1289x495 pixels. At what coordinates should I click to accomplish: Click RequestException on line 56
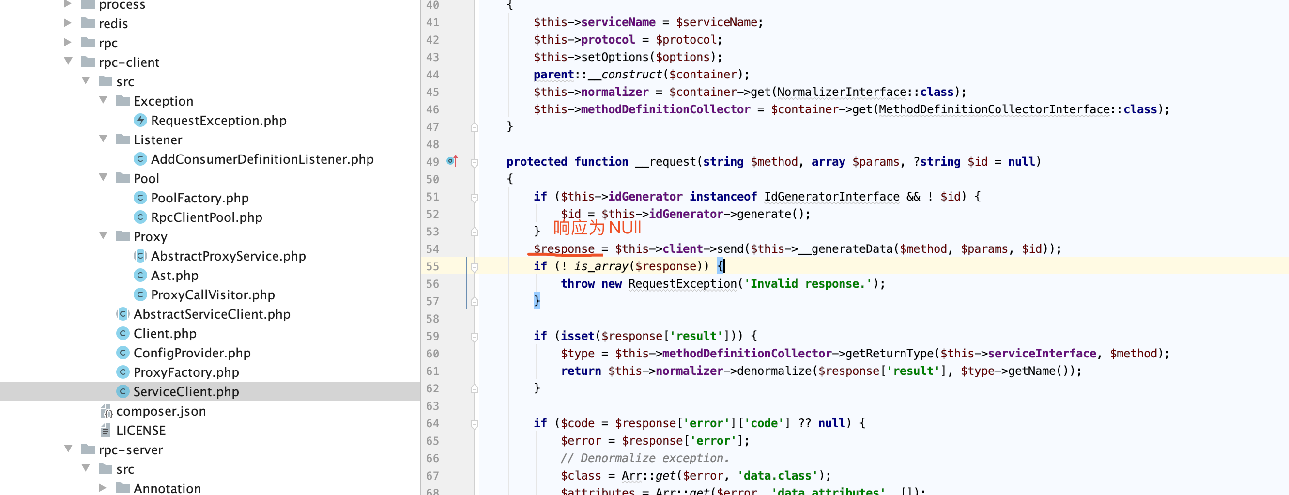click(683, 283)
